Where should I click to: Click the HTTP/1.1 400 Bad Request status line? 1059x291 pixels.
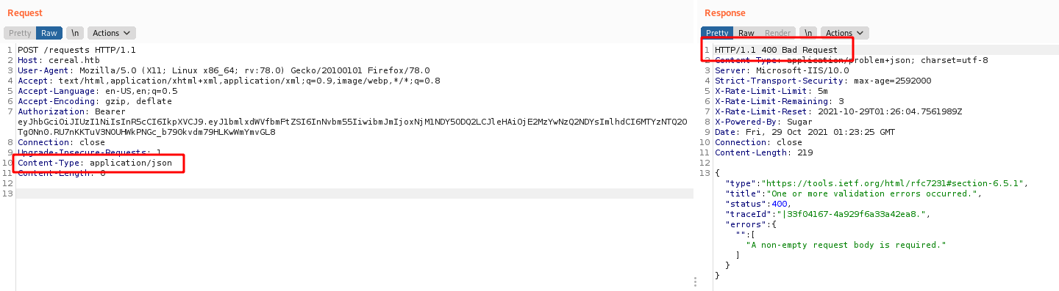[776, 50]
